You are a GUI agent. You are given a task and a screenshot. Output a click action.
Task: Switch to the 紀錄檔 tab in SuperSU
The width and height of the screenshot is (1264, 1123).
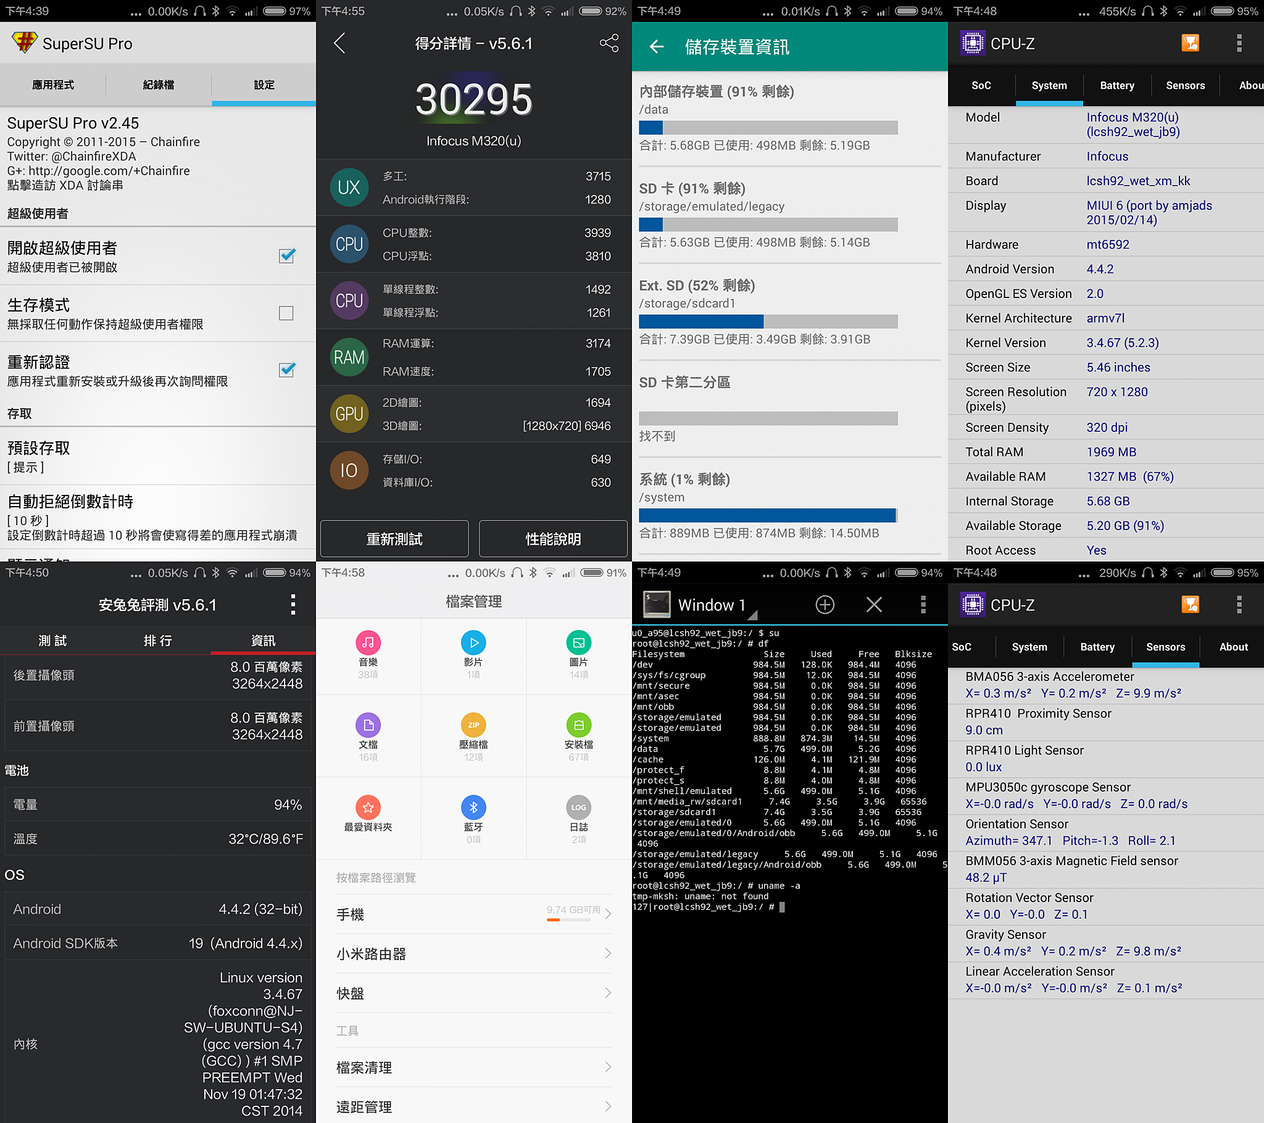[x=159, y=85]
